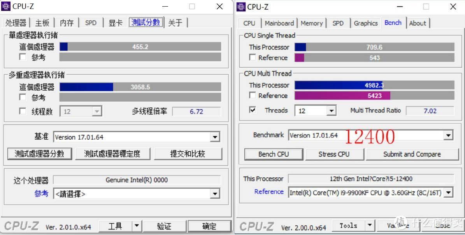Click the CPU-Z icon in the left title bar
The image size is (465, 235).
click(x=6, y=6)
